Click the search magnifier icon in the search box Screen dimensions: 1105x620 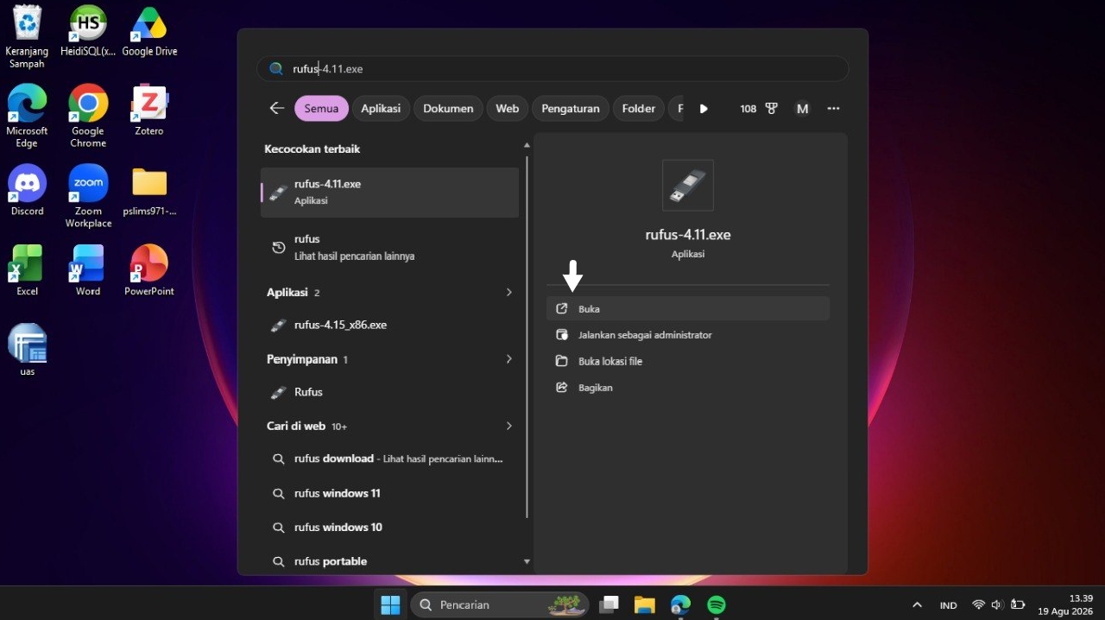pos(276,69)
